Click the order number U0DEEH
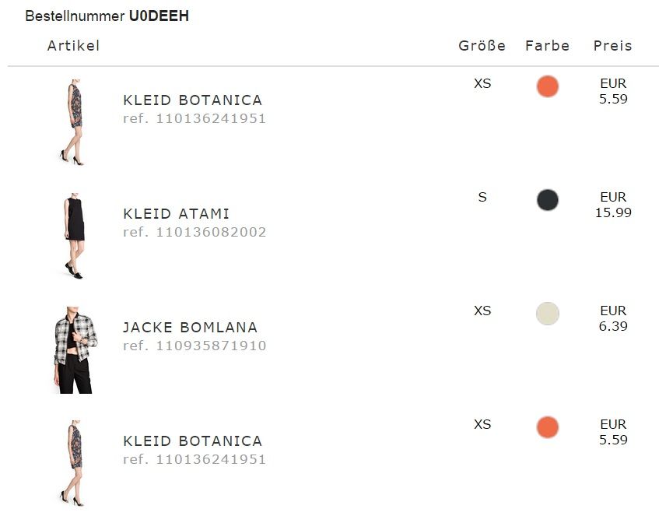Image resolution: width=659 pixels, height=516 pixels. click(159, 16)
